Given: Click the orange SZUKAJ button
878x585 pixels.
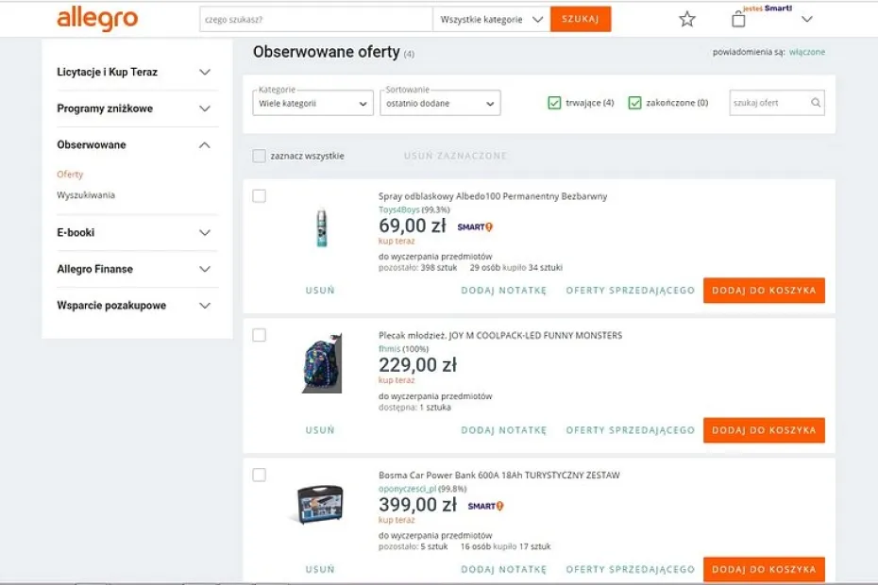Looking at the screenshot, I should pos(581,19).
